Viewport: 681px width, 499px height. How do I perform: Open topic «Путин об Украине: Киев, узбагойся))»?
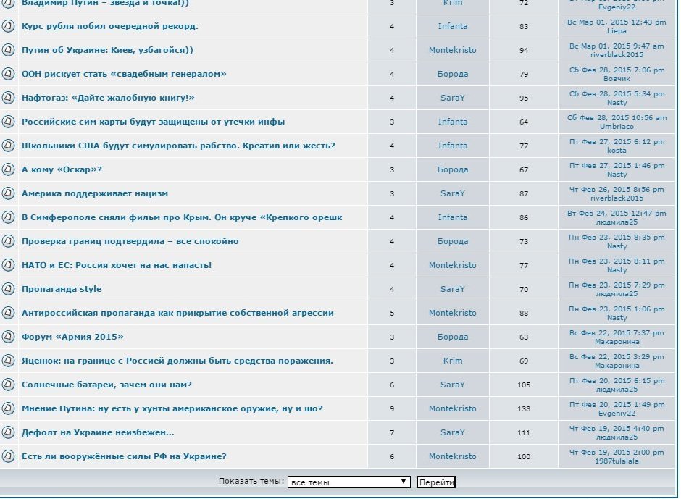pyautogui.click(x=107, y=50)
